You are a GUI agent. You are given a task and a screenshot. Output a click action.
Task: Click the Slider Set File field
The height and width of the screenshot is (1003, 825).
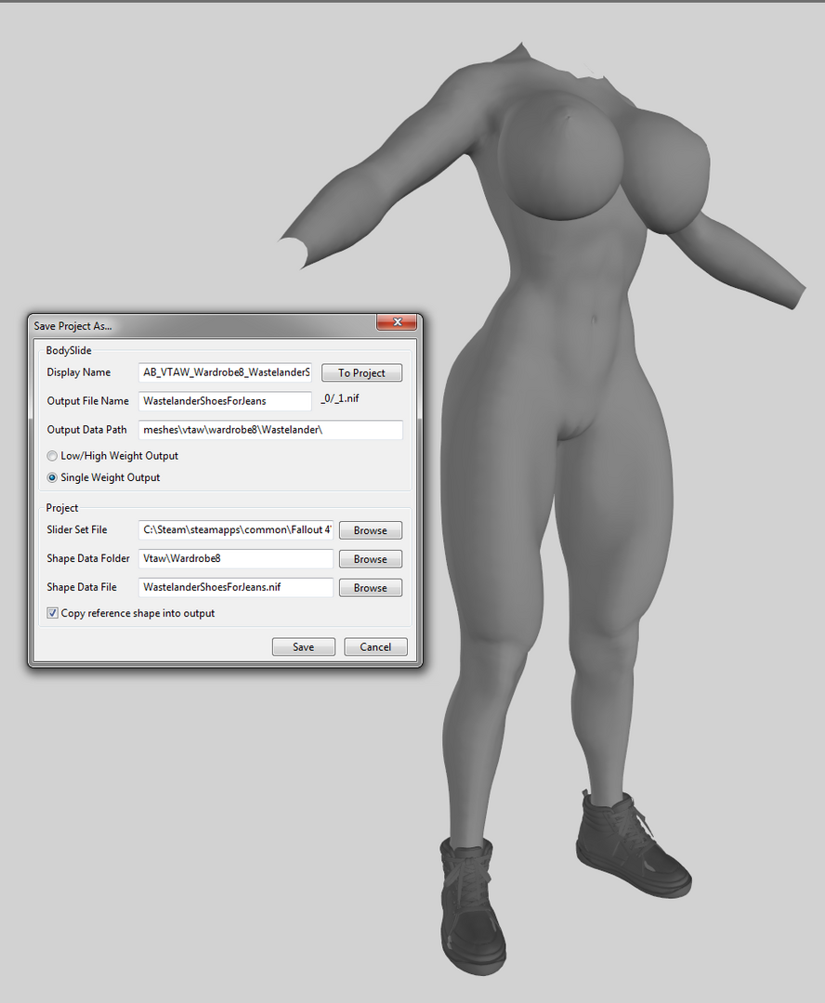pos(236,529)
